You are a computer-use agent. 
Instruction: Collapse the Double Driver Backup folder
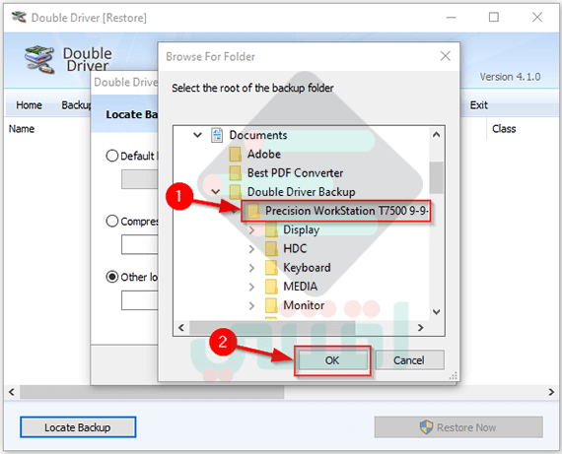point(215,192)
